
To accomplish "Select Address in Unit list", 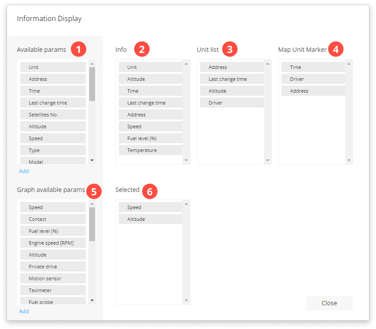I will pos(232,67).
